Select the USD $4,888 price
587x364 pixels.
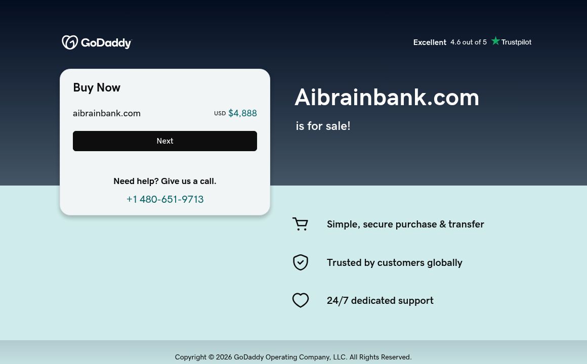(236, 113)
